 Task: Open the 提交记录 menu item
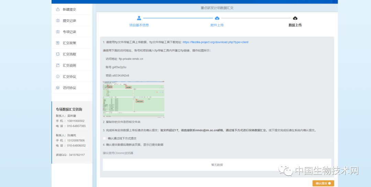coord(69,21)
